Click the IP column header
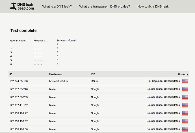The height and width of the screenshot is (133, 195). [11, 74]
